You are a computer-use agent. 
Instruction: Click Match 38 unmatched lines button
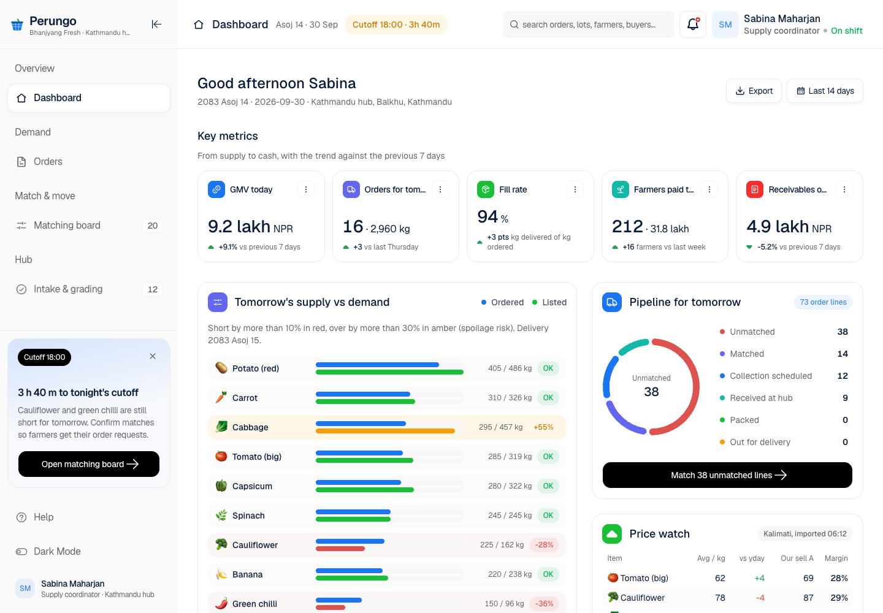(x=727, y=475)
